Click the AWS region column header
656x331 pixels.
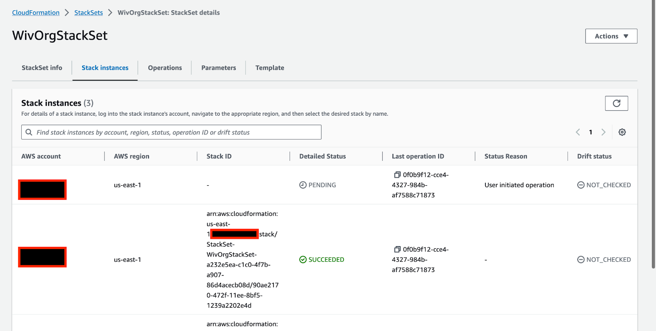coord(132,156)
